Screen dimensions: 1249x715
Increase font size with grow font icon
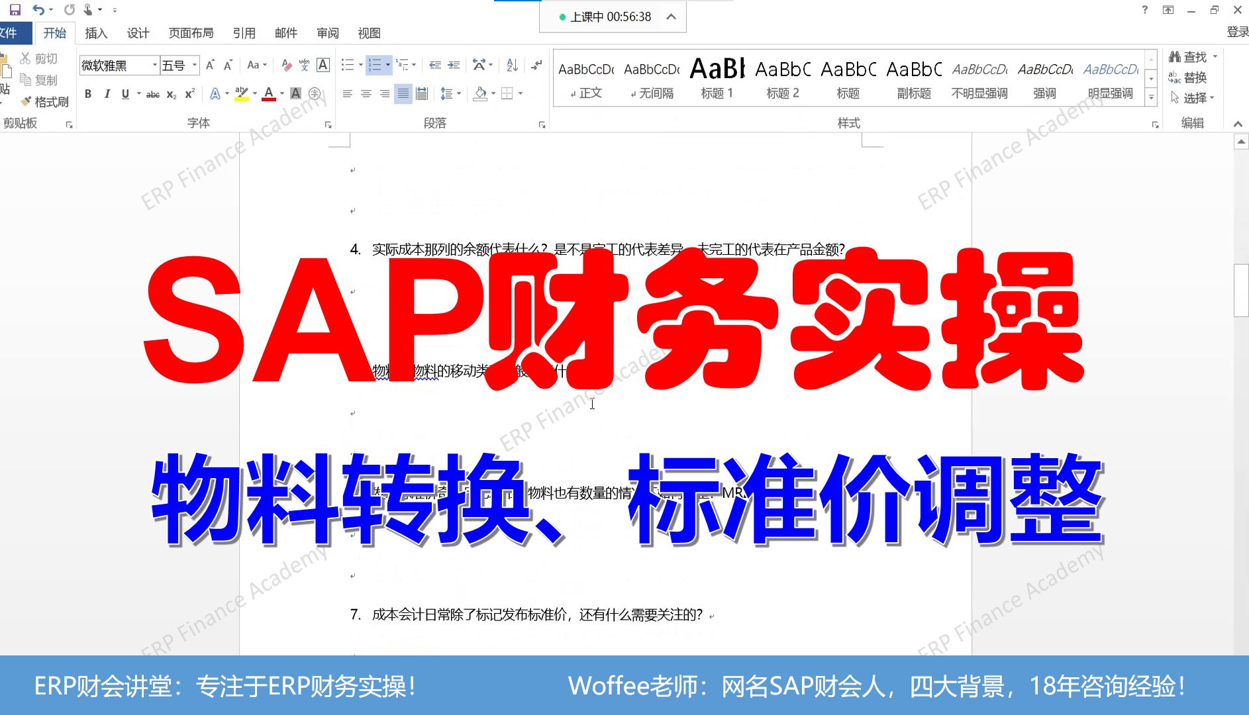(x=210, y=65)
